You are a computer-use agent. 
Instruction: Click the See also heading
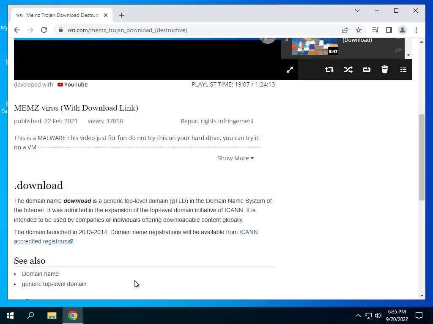point(30,261)
